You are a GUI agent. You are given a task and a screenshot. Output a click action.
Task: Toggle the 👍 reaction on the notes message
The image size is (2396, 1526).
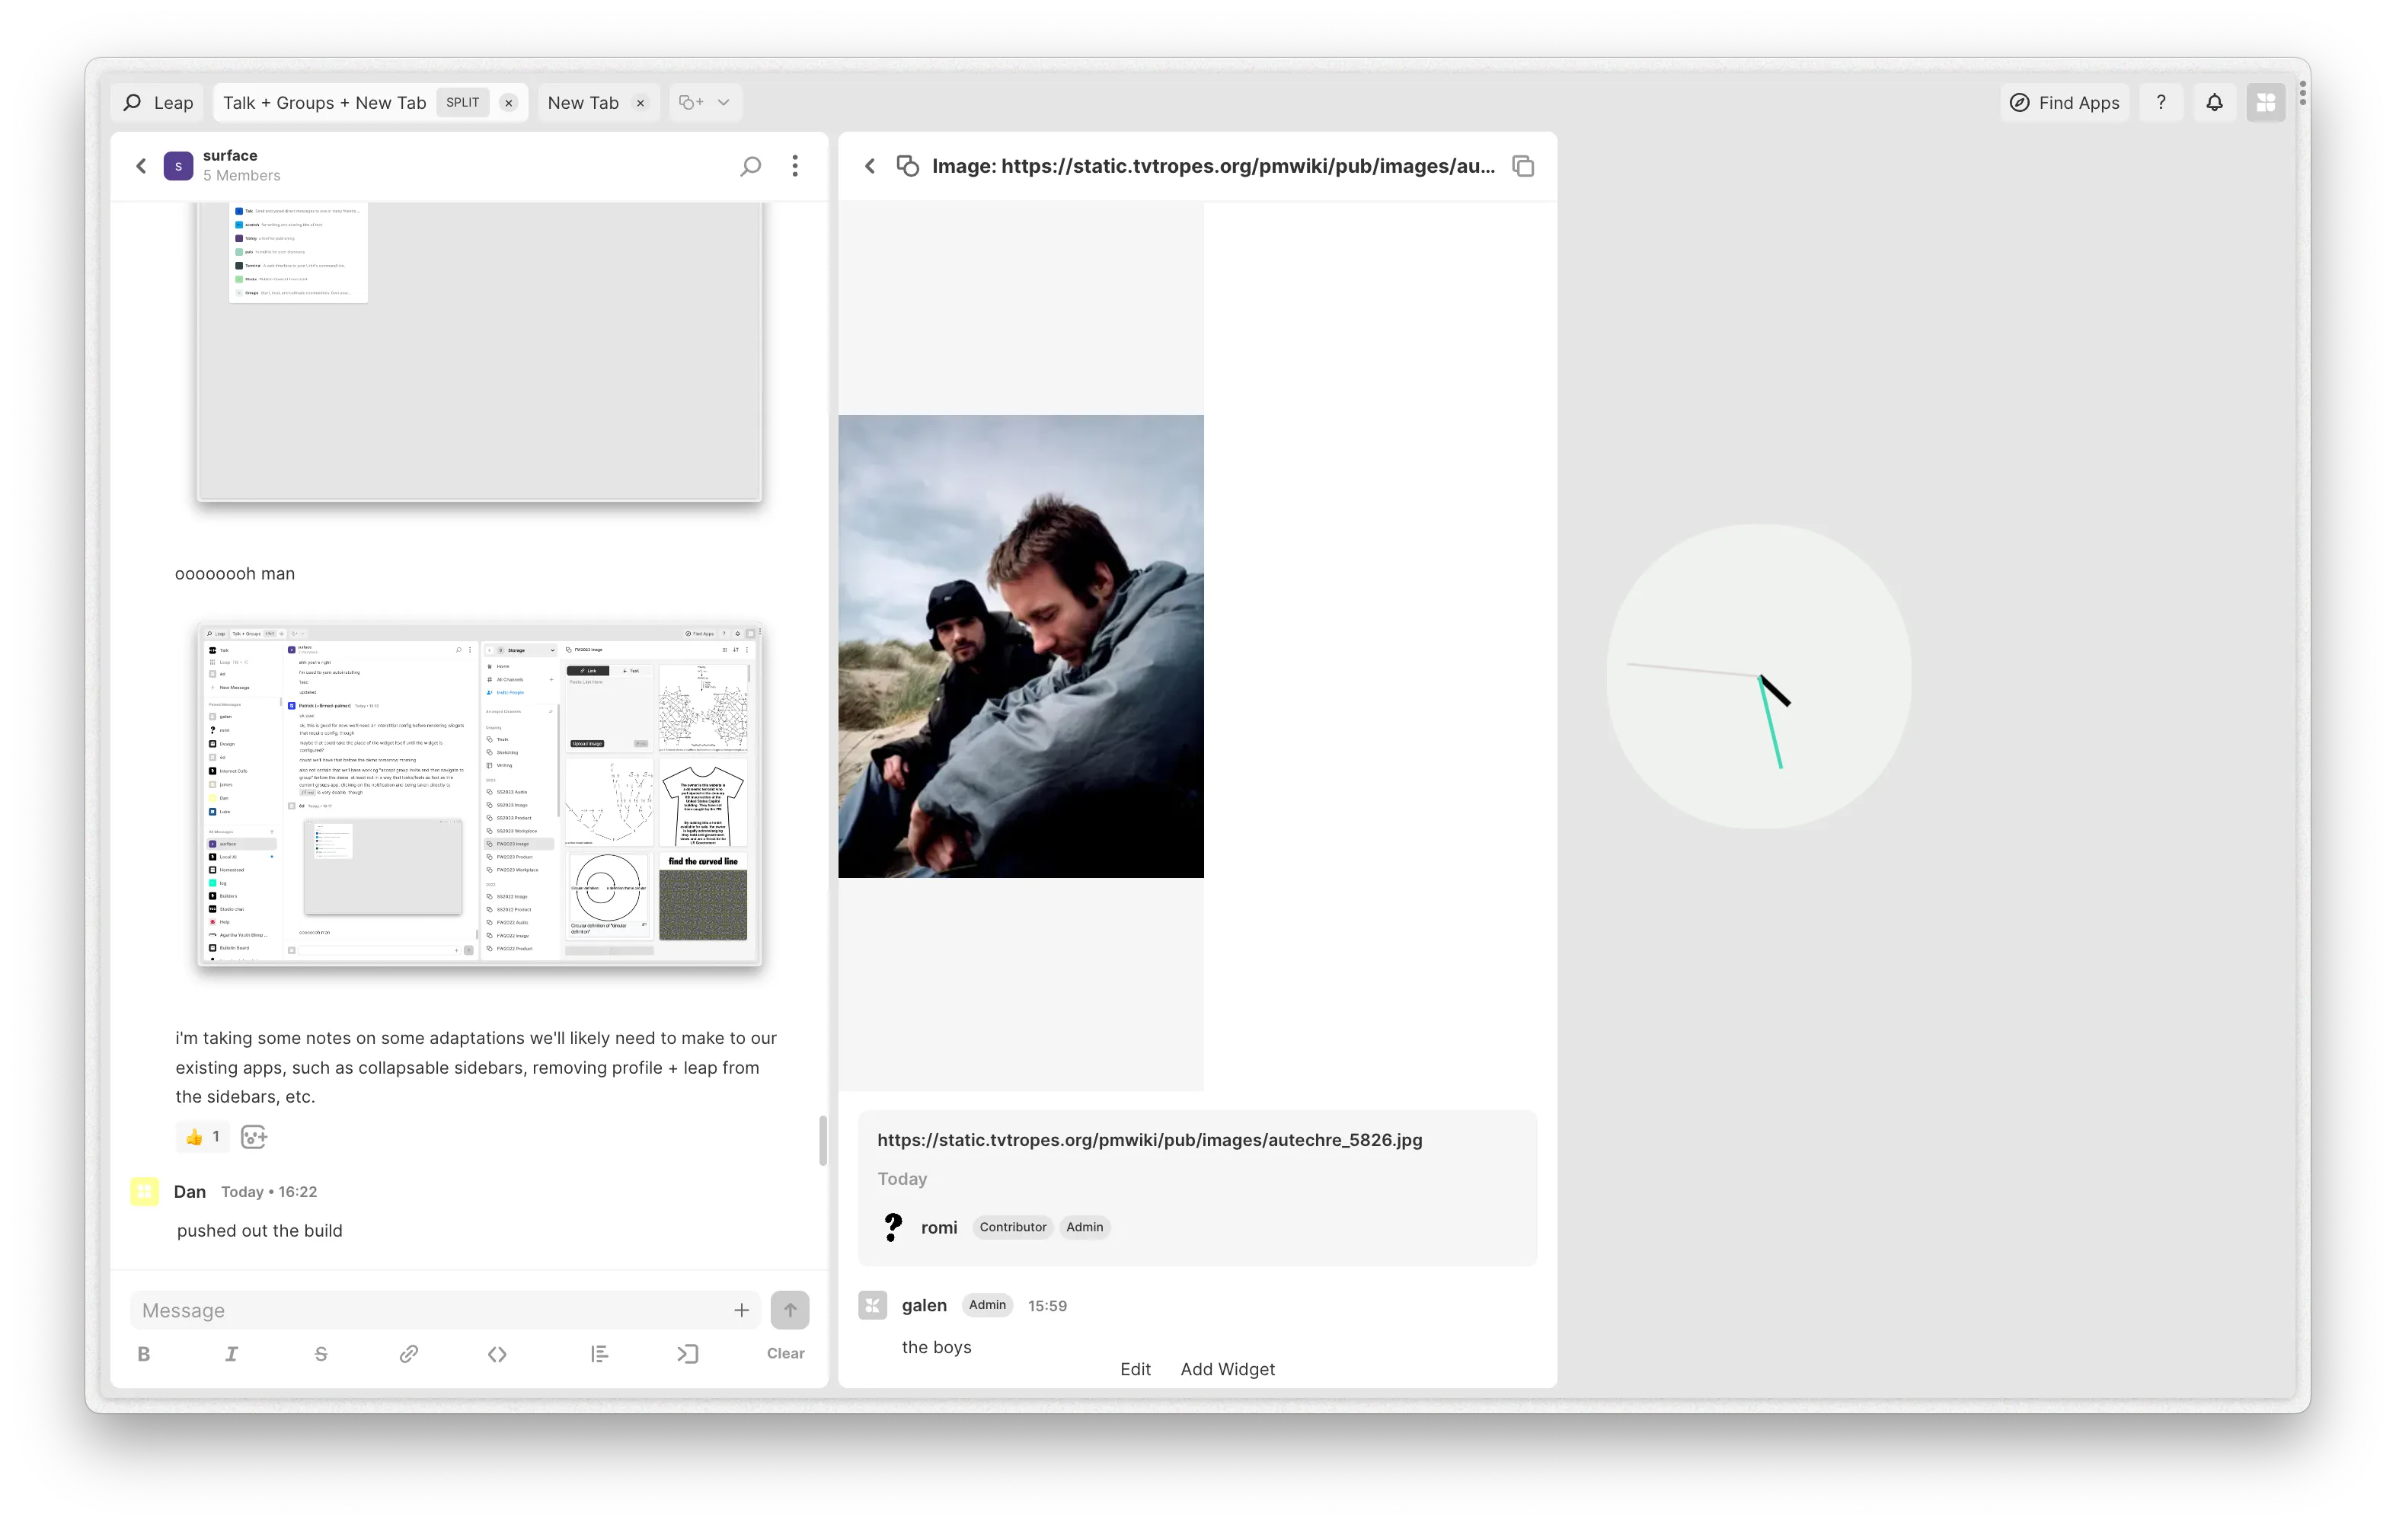[202, 1137]
